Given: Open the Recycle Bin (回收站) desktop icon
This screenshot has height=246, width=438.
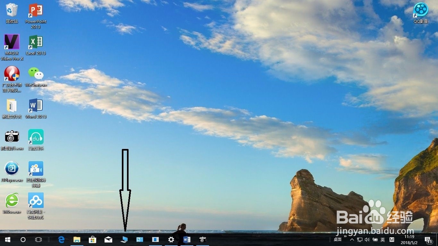Looking at the screenshot, I should click(x=12, y=13).
